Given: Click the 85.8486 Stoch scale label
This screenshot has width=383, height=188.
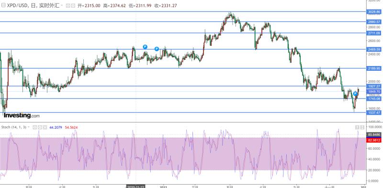Looking at the screenshot, I should point(374,134).
